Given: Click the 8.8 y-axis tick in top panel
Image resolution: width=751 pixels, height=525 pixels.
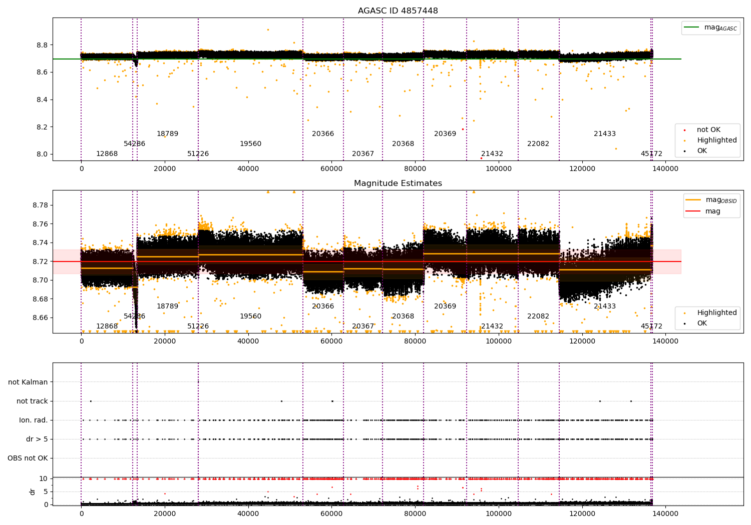Looking at the screenshot, I should click(x=42, y=45).
